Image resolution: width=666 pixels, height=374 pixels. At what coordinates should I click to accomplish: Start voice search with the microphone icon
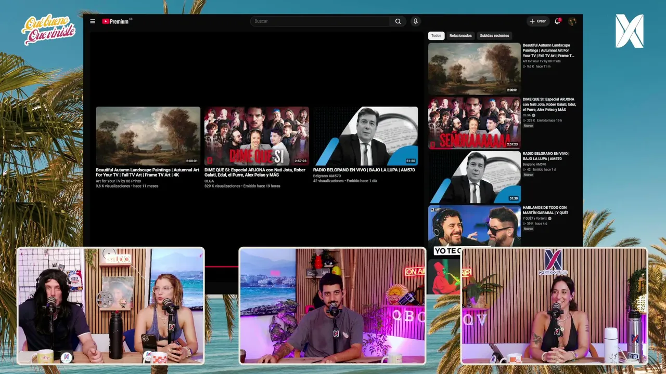(415, 21)
